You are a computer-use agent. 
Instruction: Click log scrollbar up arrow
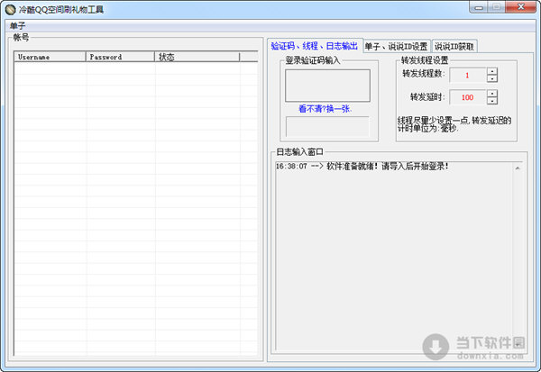tap(518, 168)
